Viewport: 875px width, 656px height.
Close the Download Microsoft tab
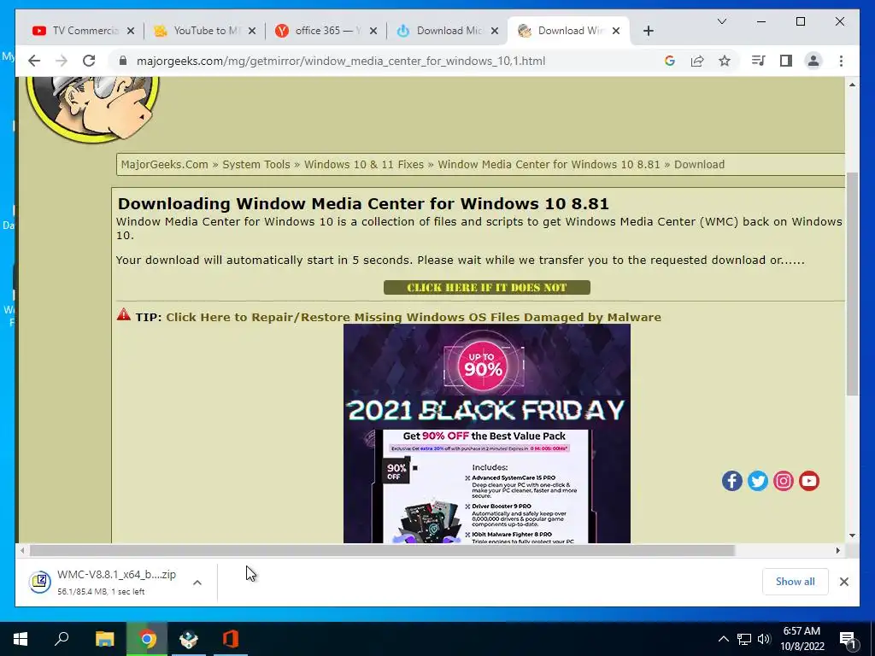(495, 31)
